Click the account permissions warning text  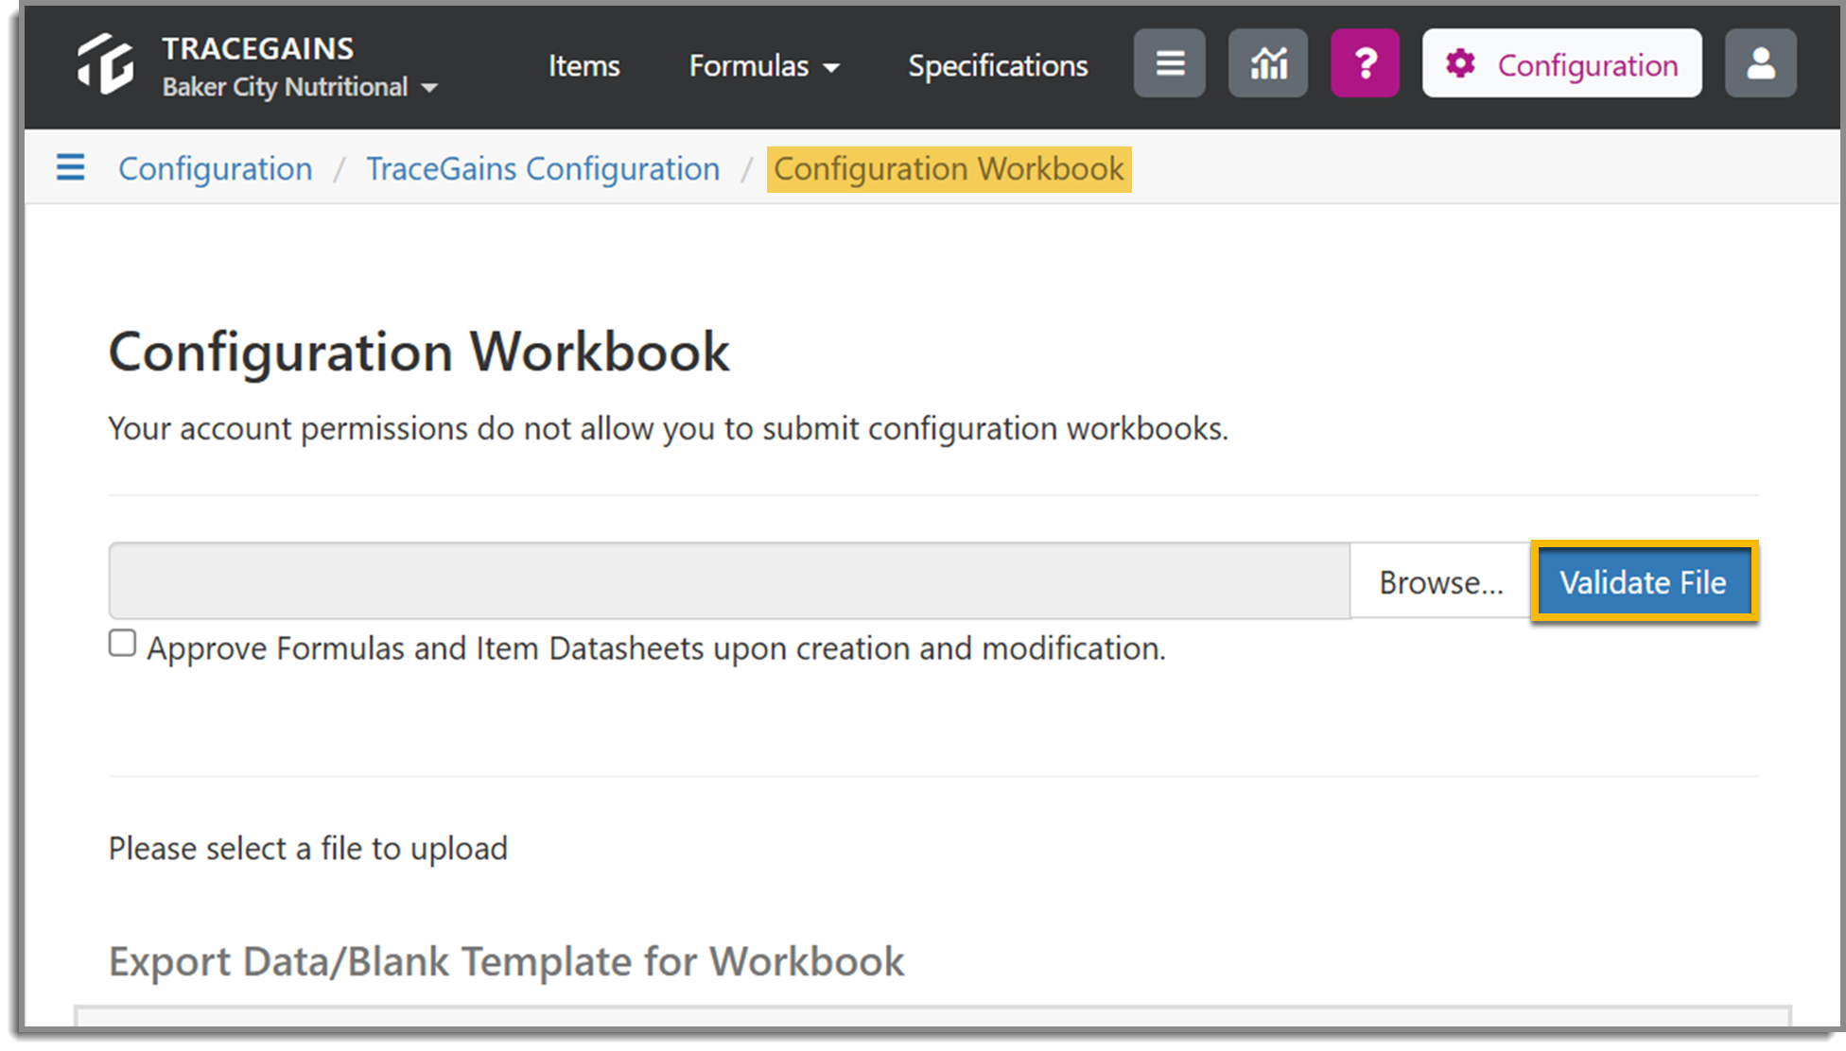[669, 428]
